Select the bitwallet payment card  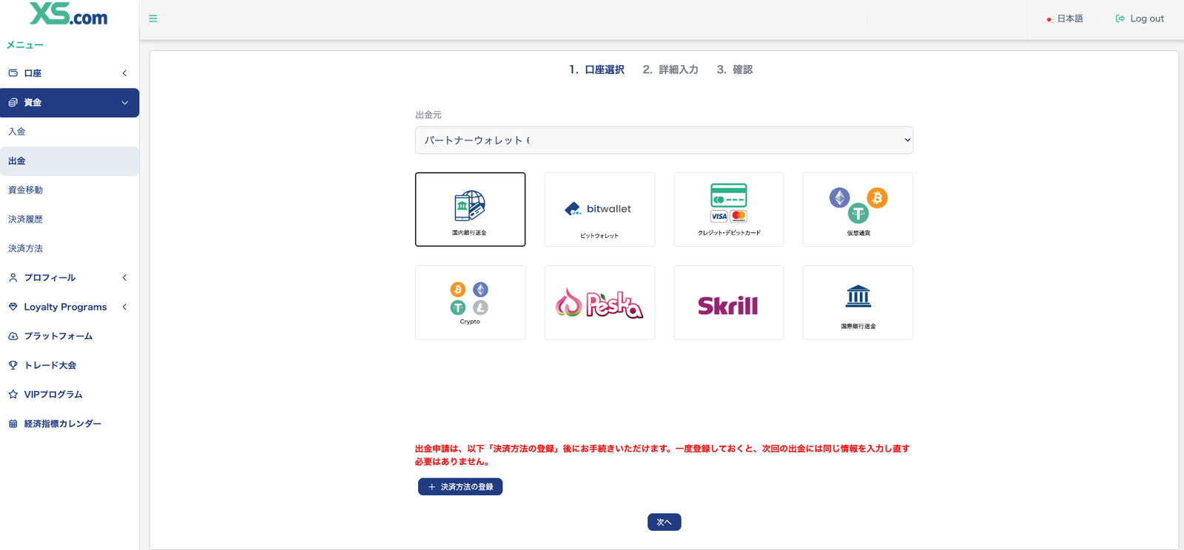click(x=599, y=209)
